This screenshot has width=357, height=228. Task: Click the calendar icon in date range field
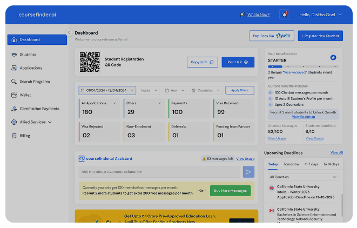[x=83, y=90]
